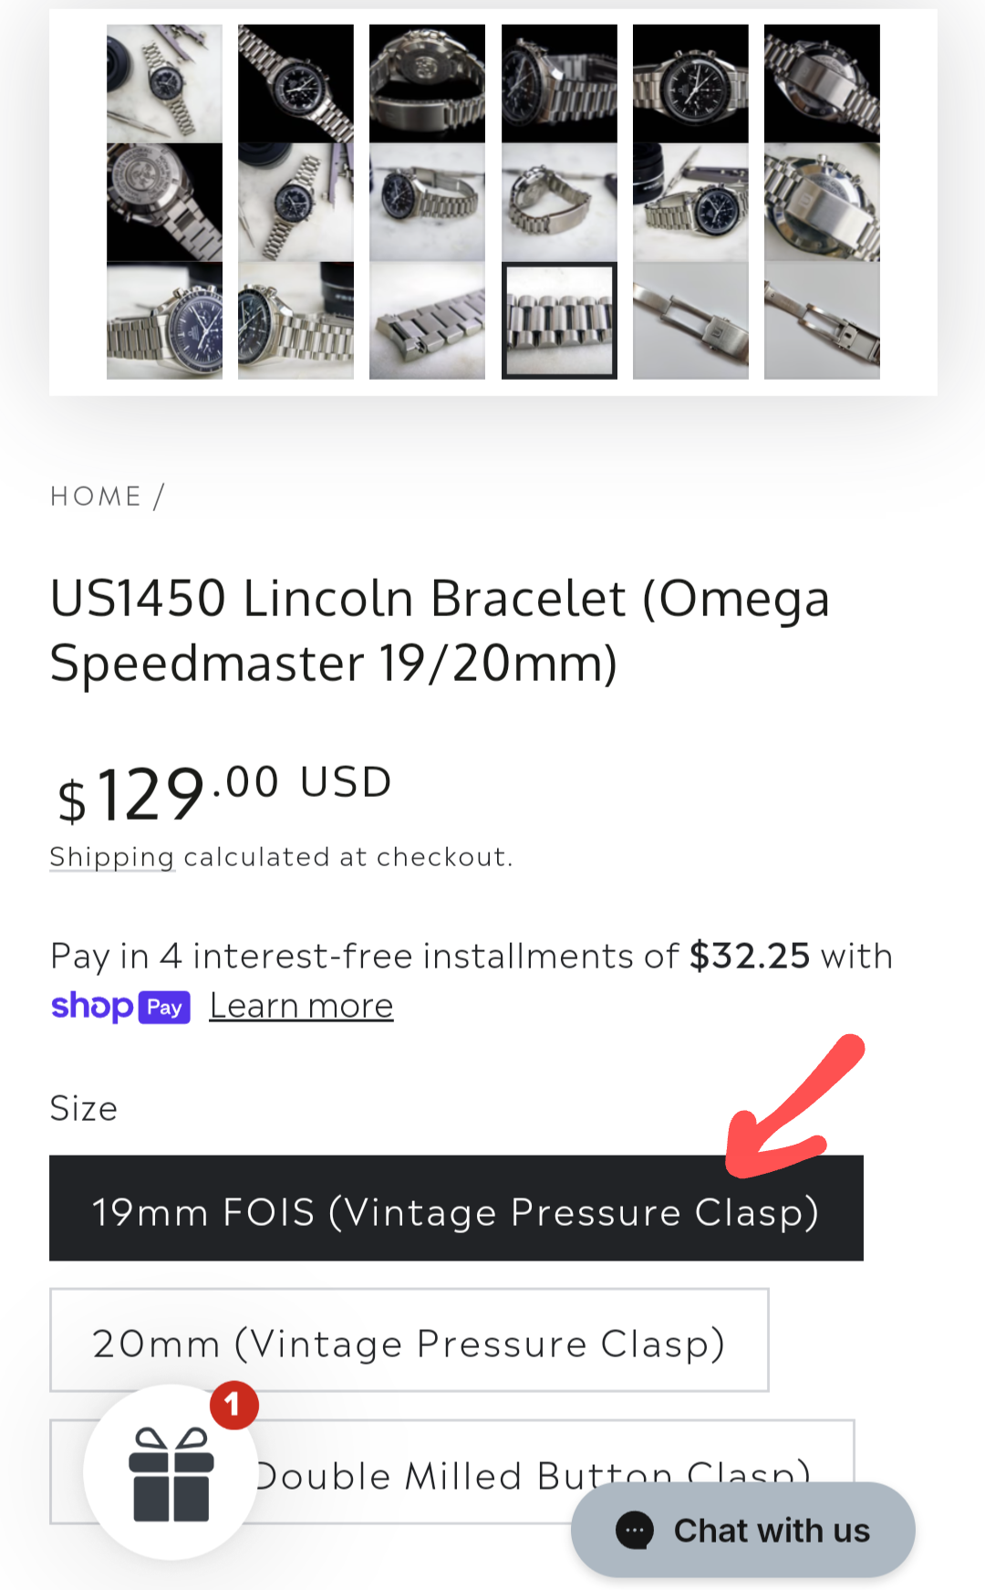
Task: Click Learn more about Shop Pay installments
Action: [301, 1006]
